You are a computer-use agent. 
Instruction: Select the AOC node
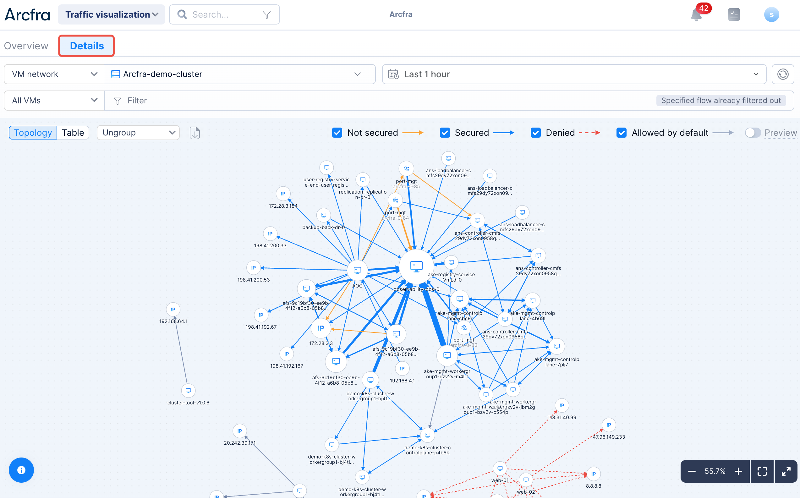(x=357, y=270)
